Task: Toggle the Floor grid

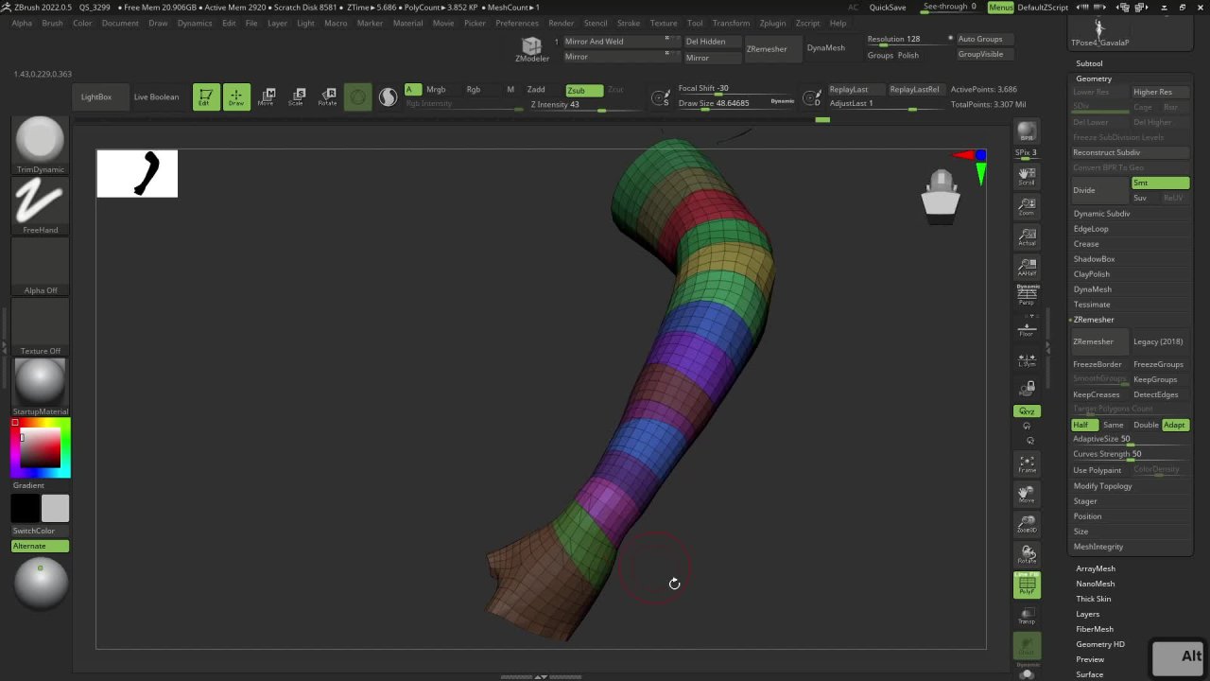Action: pyautogui.click(x=1027, y=328)
